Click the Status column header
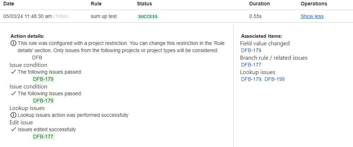Image resolution: width=353 pixels, height=147 pixels. tap(144, 4)
